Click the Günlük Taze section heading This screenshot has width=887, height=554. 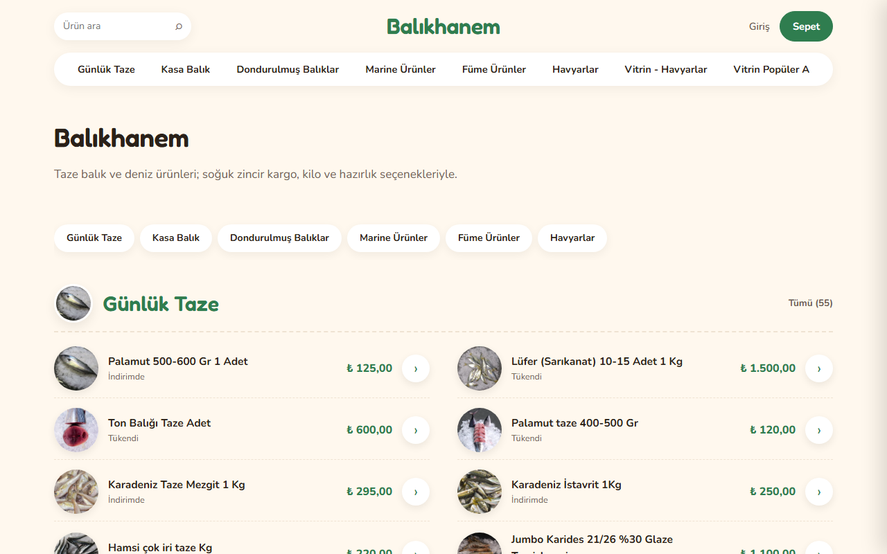161,304
